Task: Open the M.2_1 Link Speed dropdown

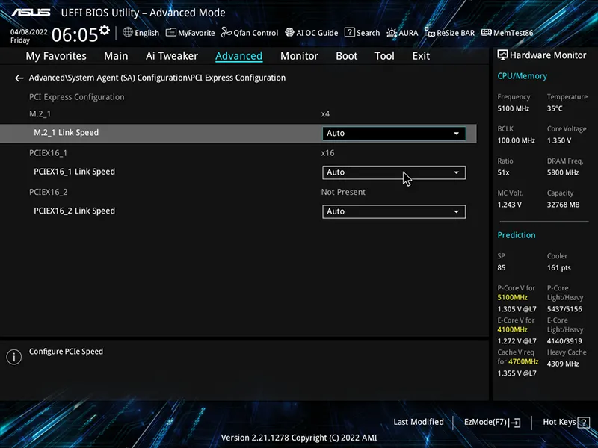Action: [x=394, y=134]
